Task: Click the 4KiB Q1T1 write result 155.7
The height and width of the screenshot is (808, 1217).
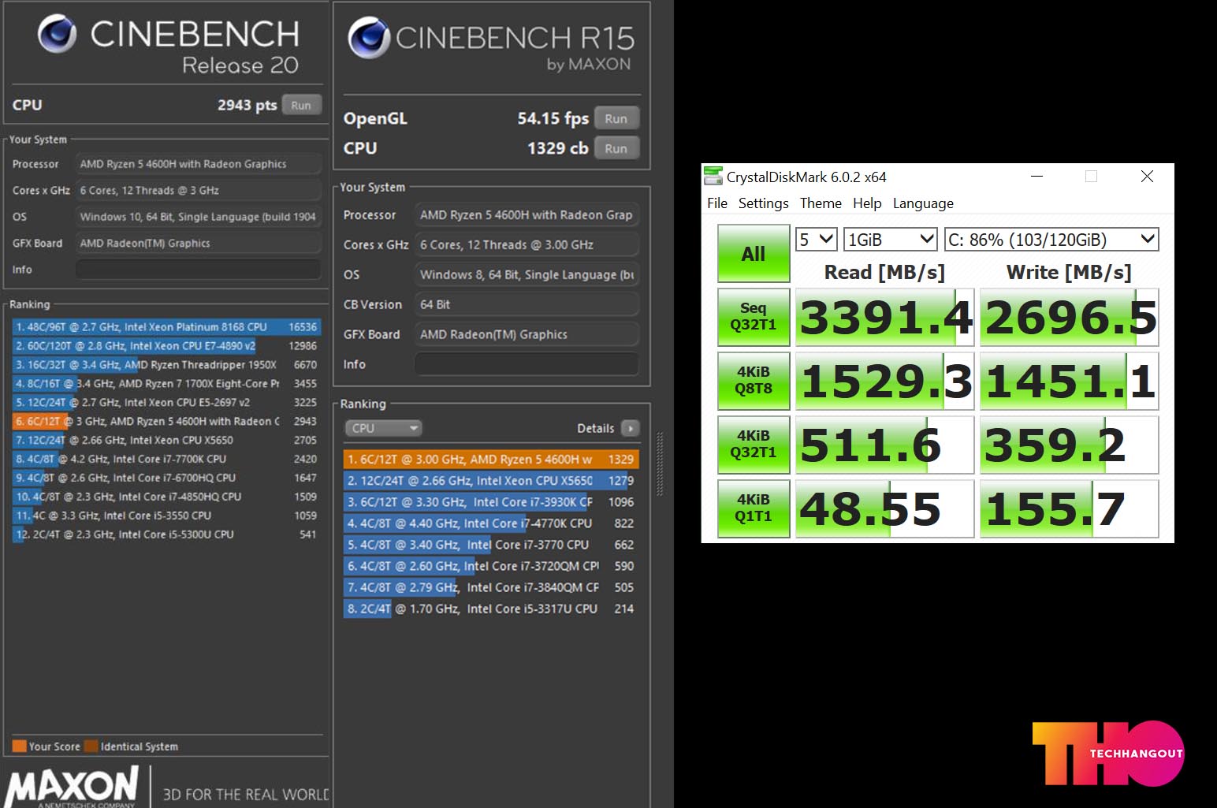Action: pyautogui.click(x=1070, y=508)
